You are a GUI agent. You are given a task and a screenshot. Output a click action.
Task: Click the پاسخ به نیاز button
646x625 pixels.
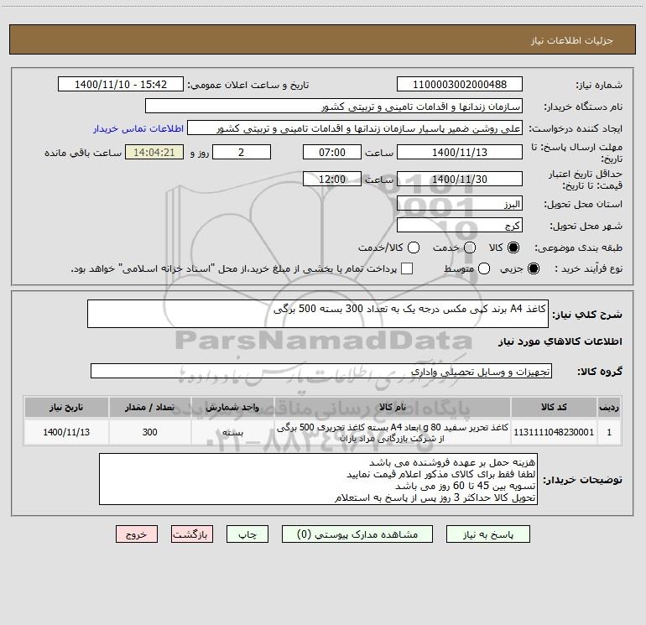488,534
